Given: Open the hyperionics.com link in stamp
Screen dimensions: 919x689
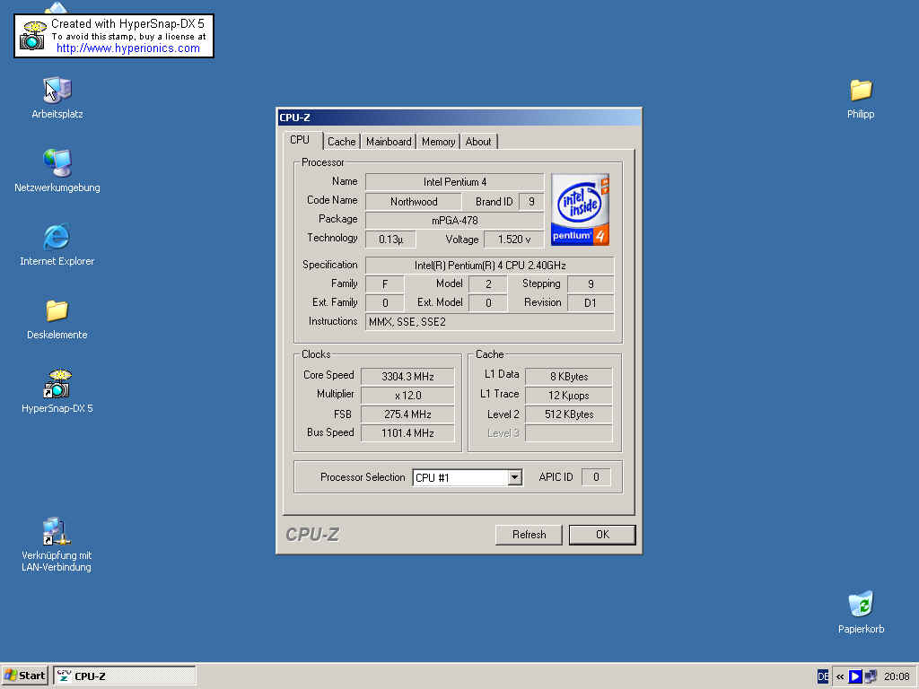Looking at the screenshot, I should click(127, 48).
